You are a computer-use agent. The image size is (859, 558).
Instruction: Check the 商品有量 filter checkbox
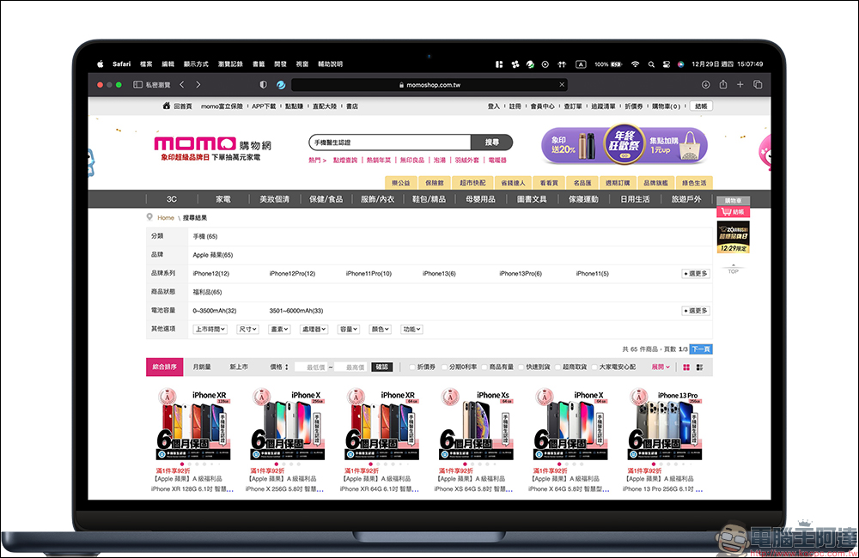[484, 367]
